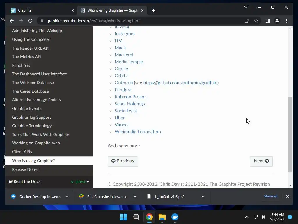Open Release Notes in the sidebar
The height and width of the screenshot is (224, 298).
pos(25,169)
